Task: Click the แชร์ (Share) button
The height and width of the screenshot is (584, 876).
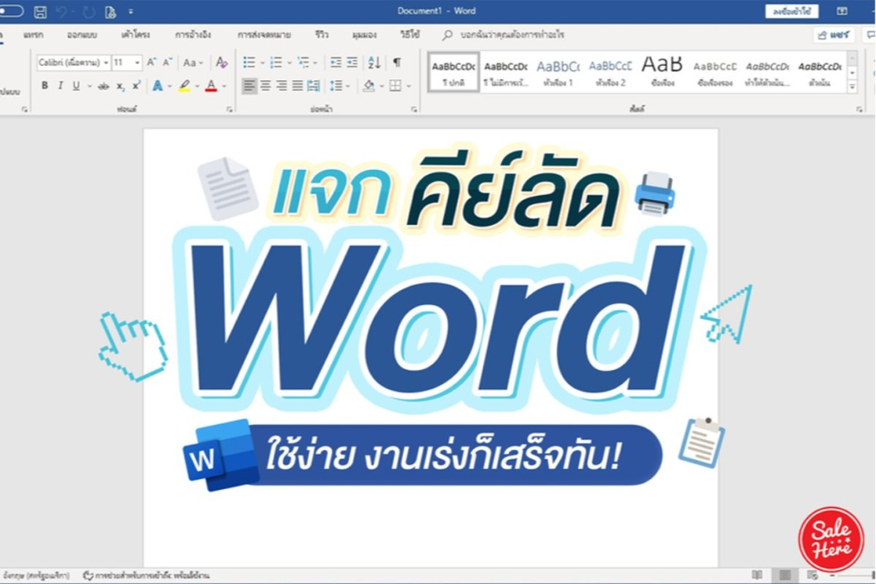Action: 834,35
